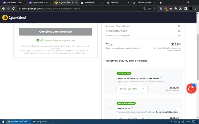199x124 pixels.
Task: Bookmark this page with the star icon
Action: 155,9
